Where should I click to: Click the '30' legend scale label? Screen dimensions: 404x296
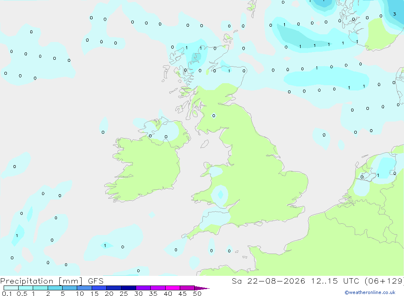[x=138, y=294]
